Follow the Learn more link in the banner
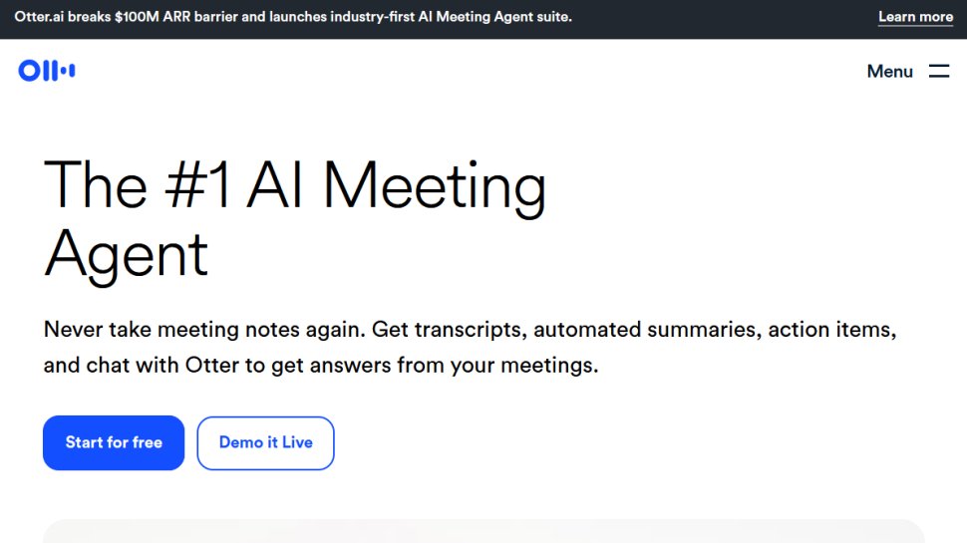Image resolution: width=967 pixels, height=543 pixels. coord(915,17)
